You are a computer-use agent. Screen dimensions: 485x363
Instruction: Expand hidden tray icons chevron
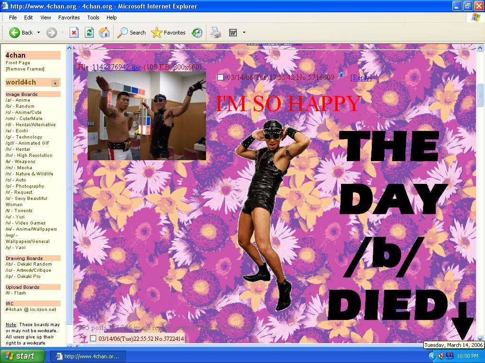pyautogui.click(x=432, y=356)
